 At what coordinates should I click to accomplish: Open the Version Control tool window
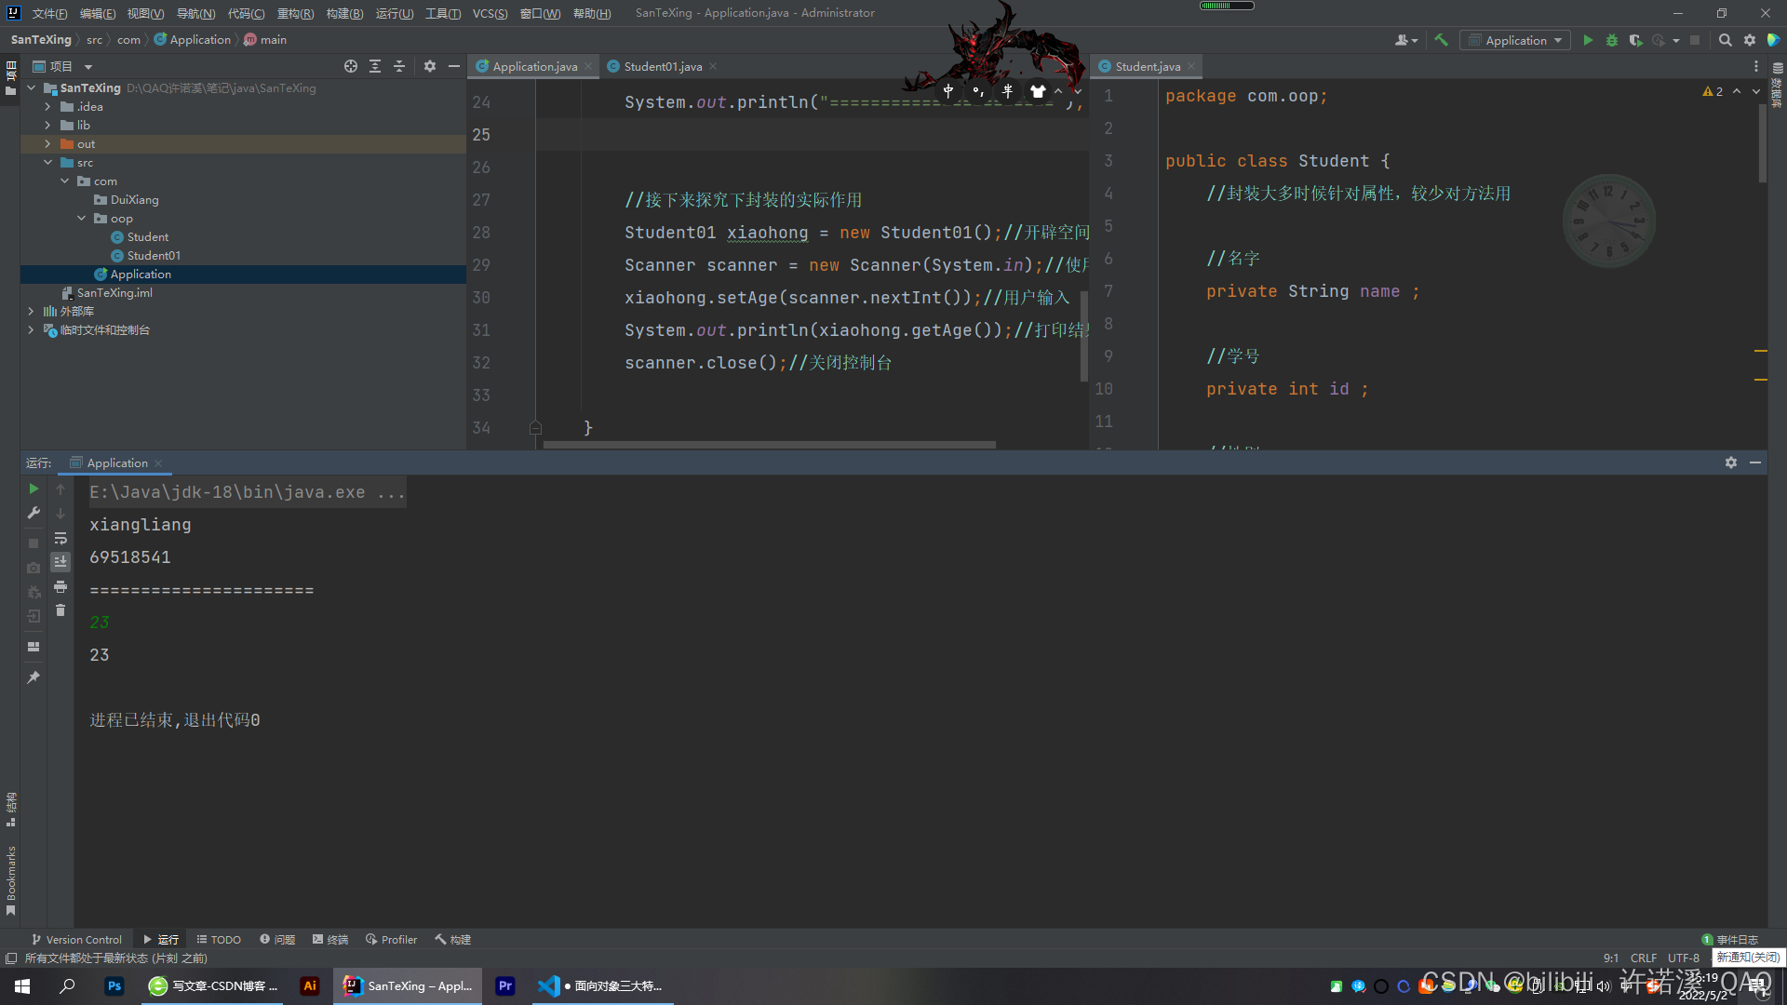[x=76, y=940]
